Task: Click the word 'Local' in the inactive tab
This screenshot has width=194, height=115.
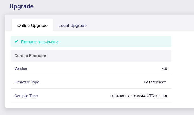Action: 64,25
